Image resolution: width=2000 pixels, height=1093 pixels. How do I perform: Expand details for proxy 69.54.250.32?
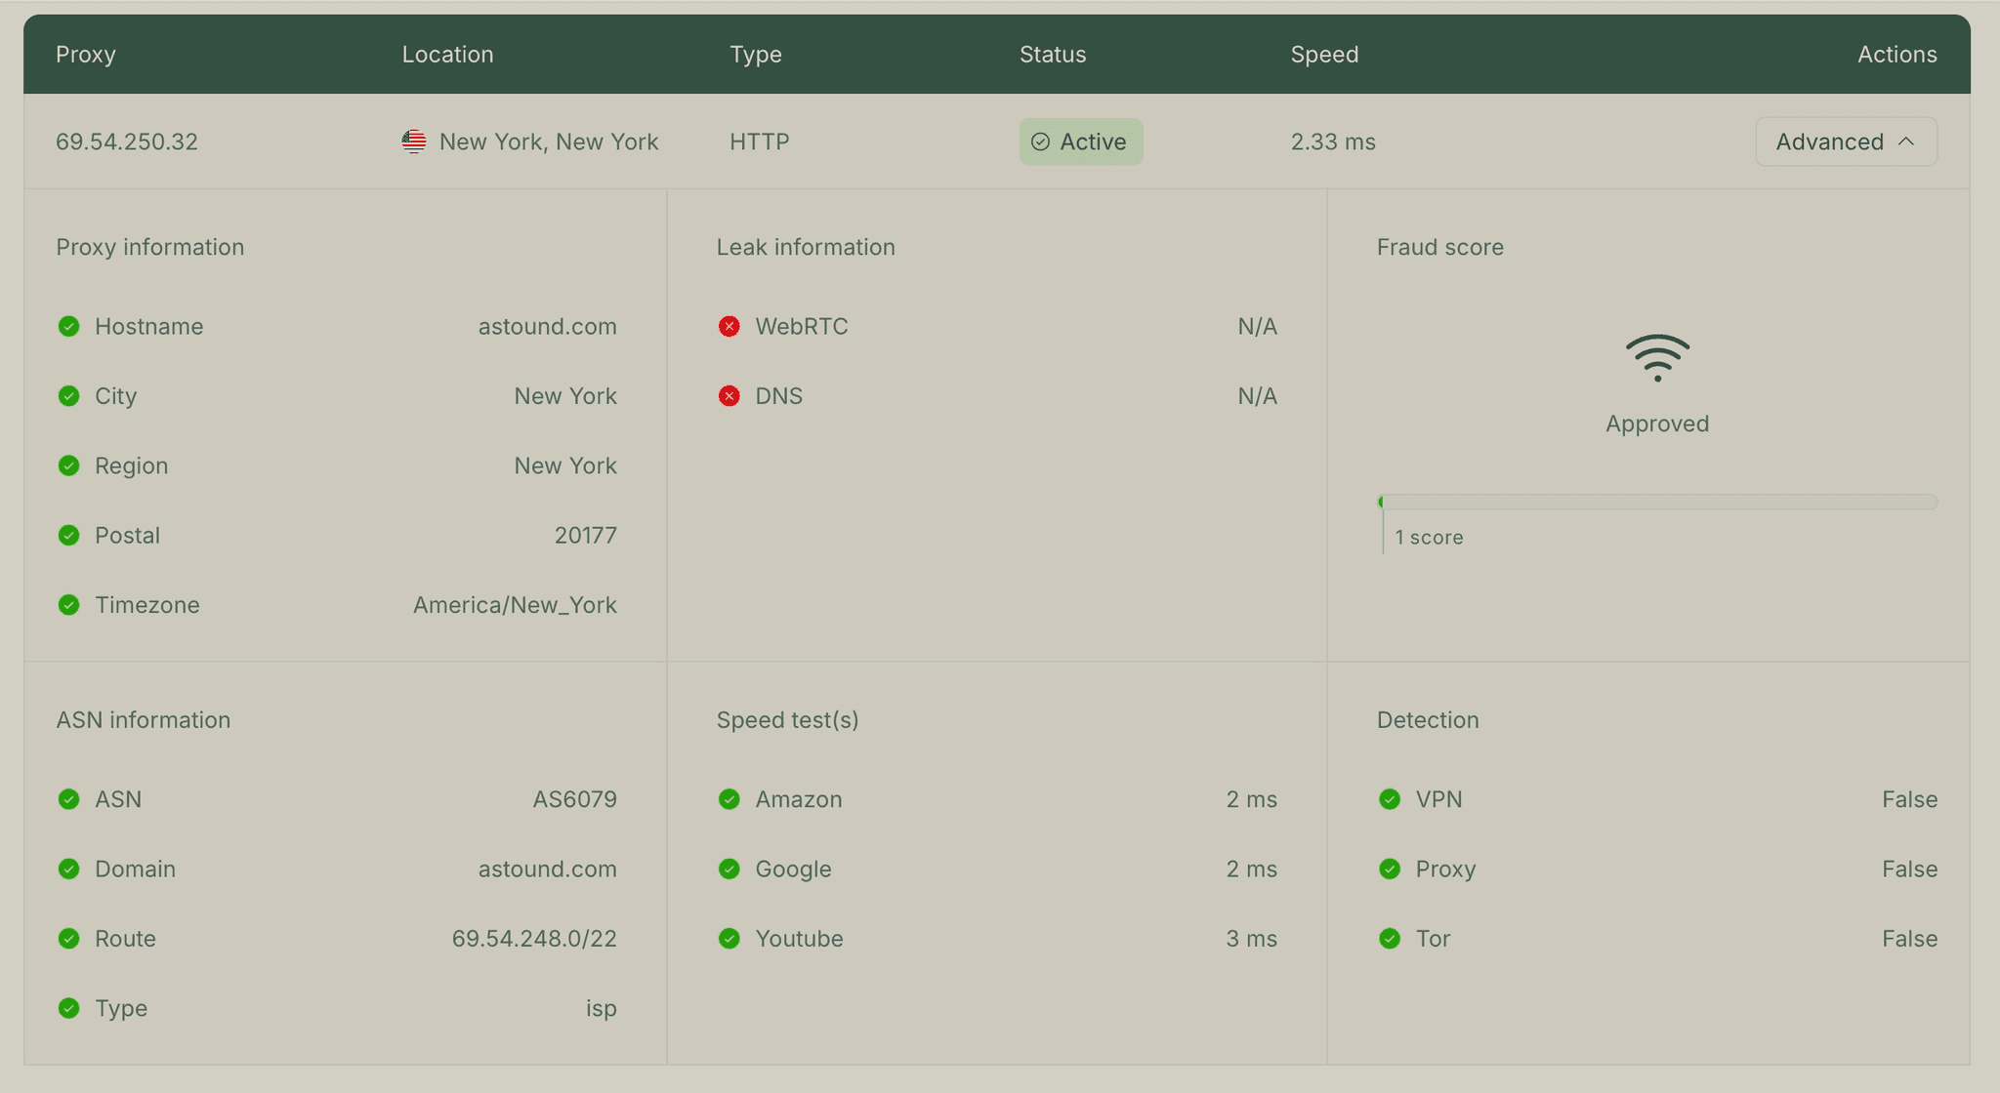[1845, 142]
